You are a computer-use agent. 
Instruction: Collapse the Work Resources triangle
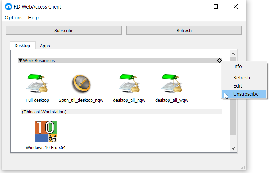point(20,61)
